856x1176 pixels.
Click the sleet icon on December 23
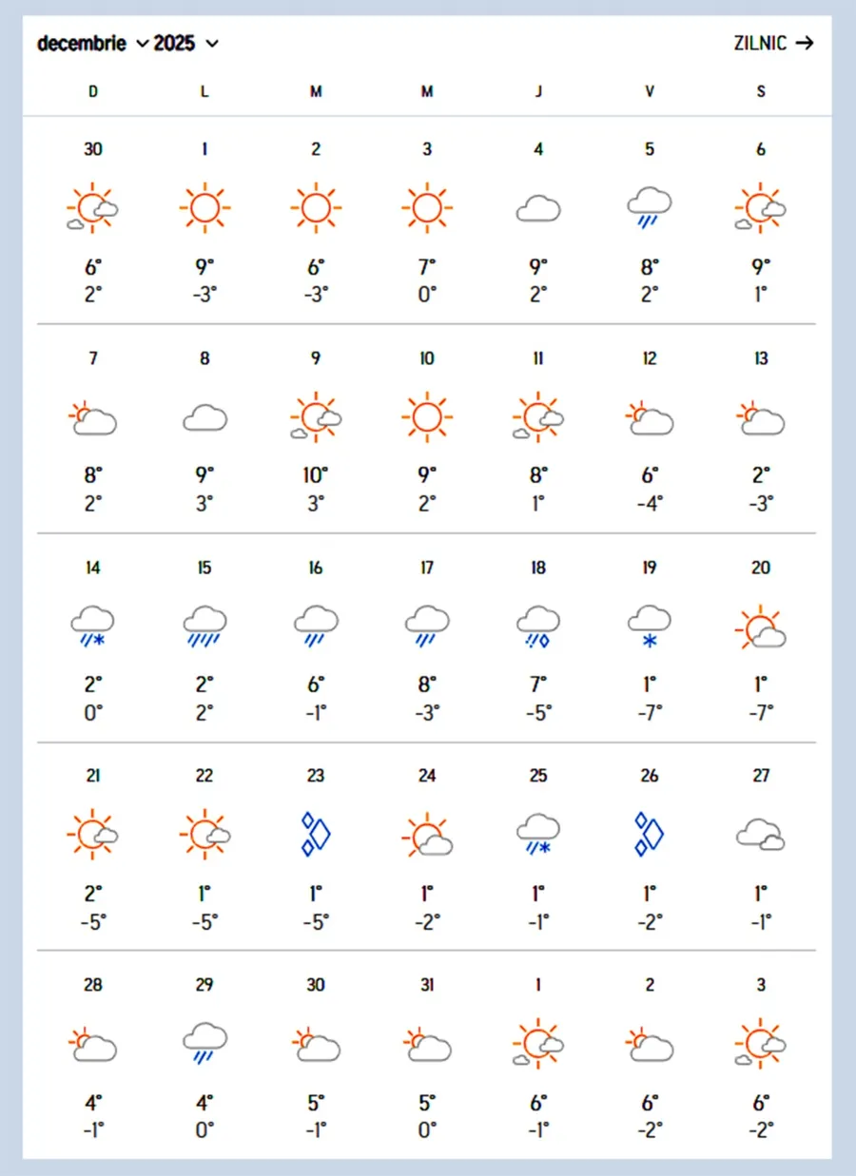pyautogui.click(x=316, y=834)
